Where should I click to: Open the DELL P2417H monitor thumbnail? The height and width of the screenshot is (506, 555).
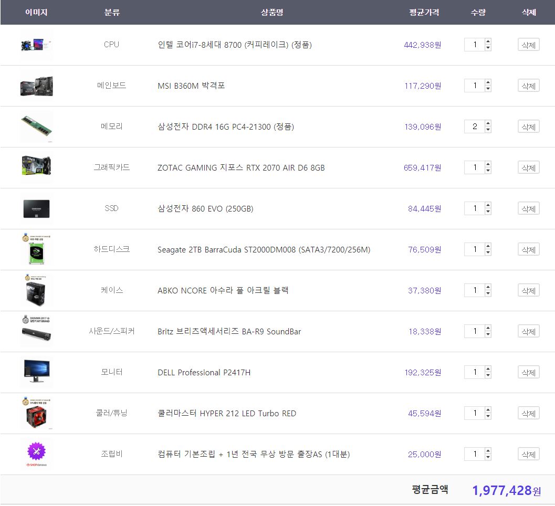coord(36,372)
